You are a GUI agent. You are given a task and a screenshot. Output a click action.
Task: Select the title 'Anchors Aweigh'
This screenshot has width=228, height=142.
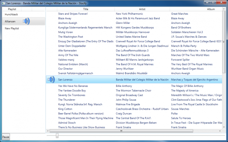68,23
